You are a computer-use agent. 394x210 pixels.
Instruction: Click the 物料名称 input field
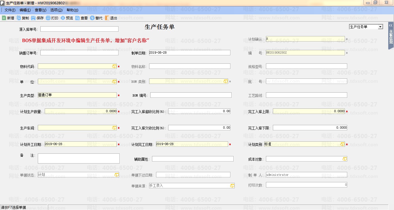coord(190,66)
